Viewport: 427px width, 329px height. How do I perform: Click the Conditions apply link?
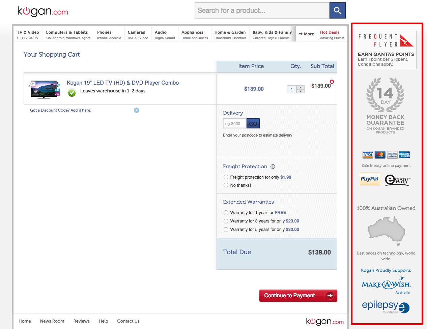(x=375, y=64)
